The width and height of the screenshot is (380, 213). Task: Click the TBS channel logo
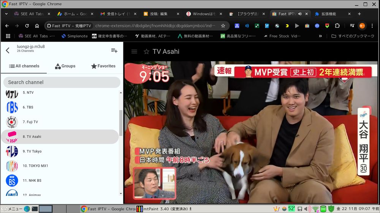click(12, 107)
